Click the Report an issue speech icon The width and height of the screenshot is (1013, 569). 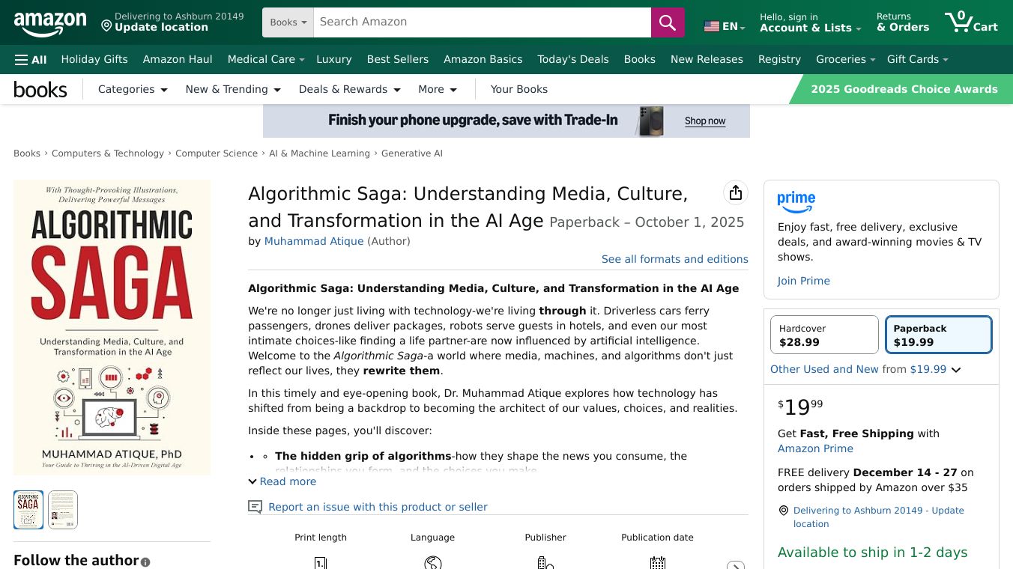click(x=255, y=507)
